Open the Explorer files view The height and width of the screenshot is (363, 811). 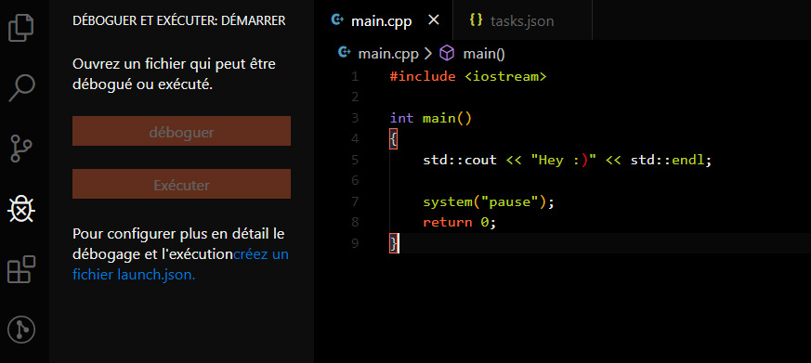click(x=21, y=28)
